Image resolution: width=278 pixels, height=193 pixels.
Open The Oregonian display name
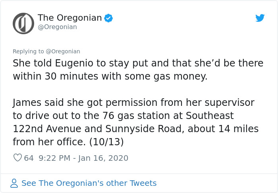[x=69, y=18]
